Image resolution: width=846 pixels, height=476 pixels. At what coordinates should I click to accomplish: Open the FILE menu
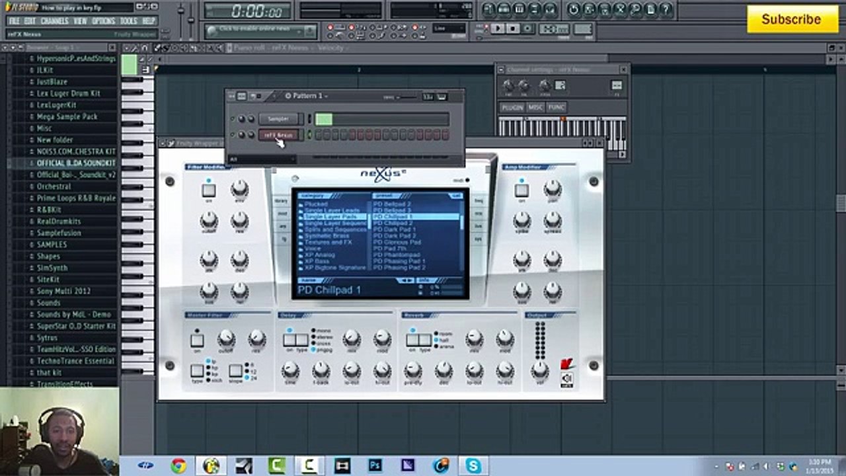click(x=13, y=21)
